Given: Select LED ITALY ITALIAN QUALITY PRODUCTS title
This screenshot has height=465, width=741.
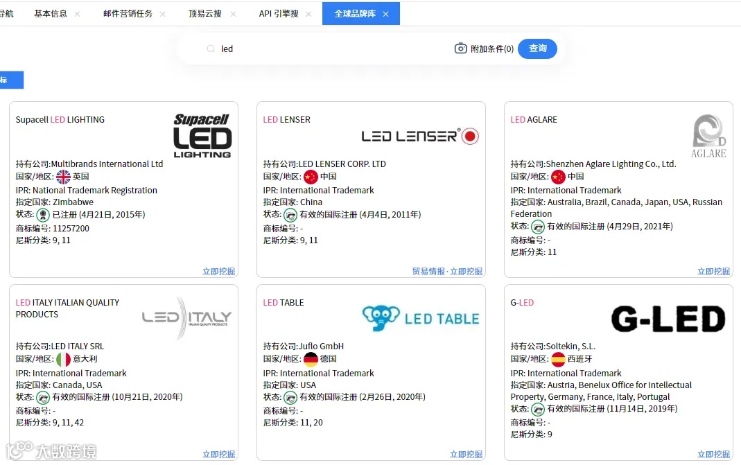Looking at the screenshot, I should pos(67,308).
